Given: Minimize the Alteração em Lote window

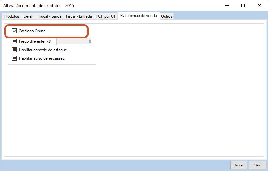Looking at the screenshot, I should [x=227, y=5].
